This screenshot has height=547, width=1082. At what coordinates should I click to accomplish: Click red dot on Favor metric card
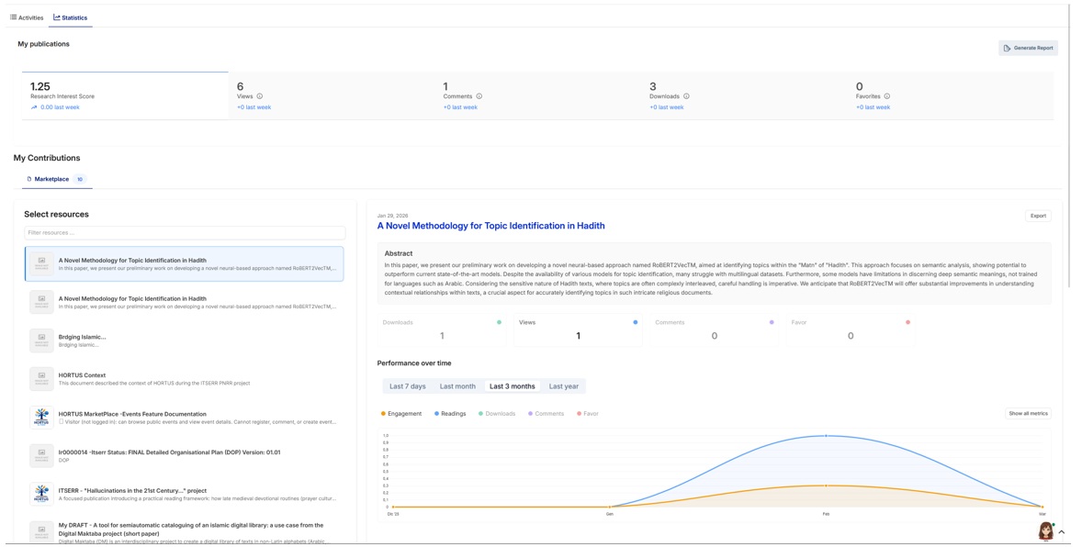pyautogui.click(x=907, y=322)
